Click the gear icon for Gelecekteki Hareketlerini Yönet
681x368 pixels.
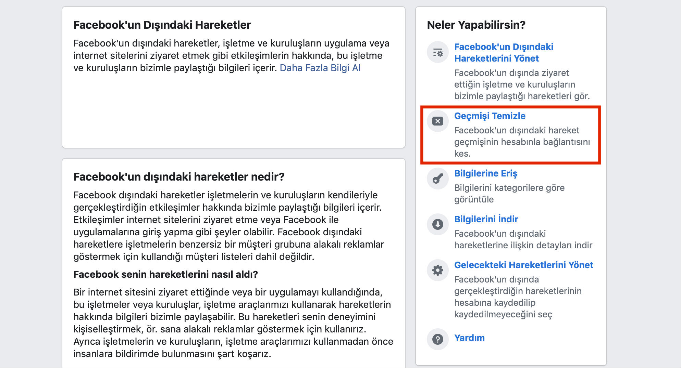(x=438, y=270)
